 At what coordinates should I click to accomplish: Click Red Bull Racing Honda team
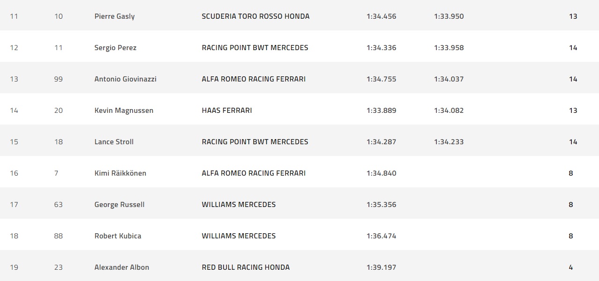(x=246, y=267)
